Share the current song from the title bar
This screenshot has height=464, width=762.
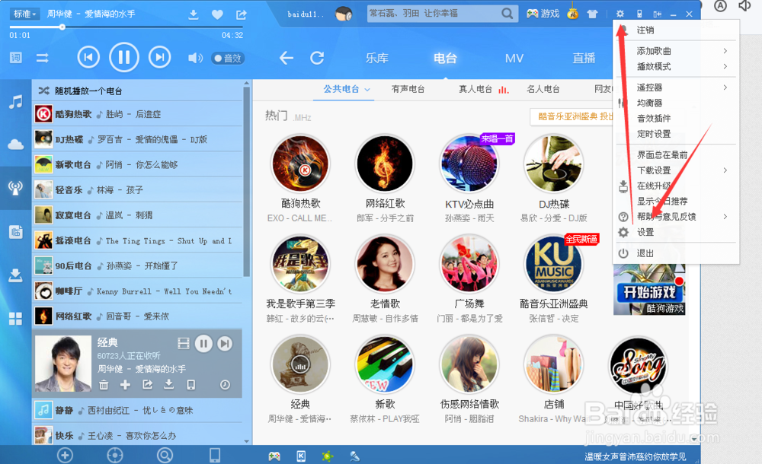[x=241, y=14]
